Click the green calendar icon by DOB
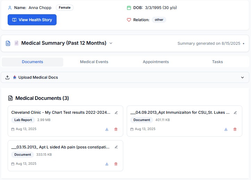Viewport: 251px width, 180px height. tap(129, 8)
